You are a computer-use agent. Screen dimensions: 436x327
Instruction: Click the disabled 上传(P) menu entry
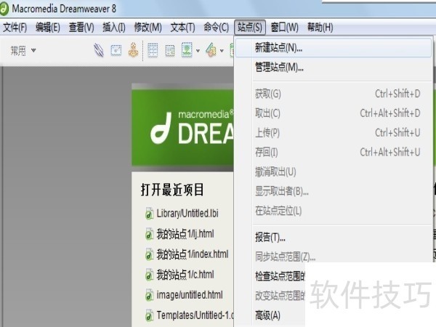(x=334, y=133)
